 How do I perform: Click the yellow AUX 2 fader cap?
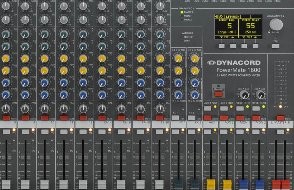point(227,184)
